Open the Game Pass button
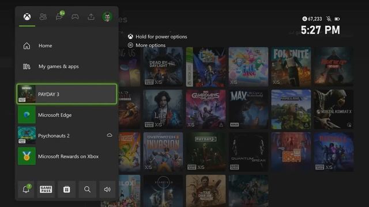The image size is (369, 207). [46, 189]
